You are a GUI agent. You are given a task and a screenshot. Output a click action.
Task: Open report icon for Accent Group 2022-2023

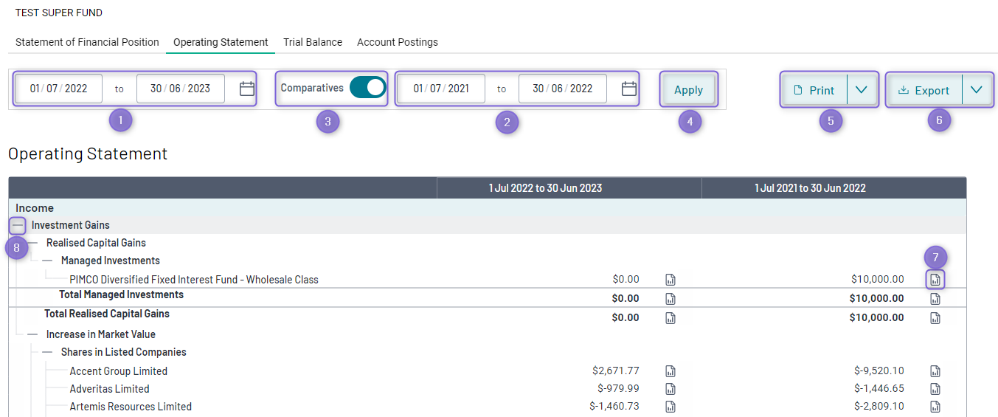[x=670, y=371]
